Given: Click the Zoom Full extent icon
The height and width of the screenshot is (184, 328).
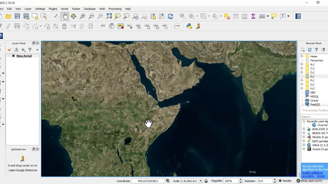Looking at the screenshot, I should click(109, 16).
